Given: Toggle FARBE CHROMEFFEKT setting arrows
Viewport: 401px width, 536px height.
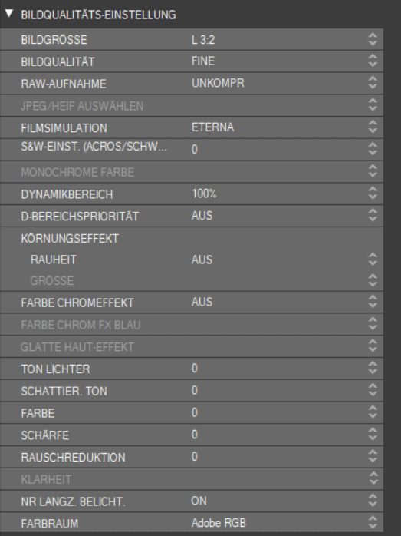Looking at the screenshot, I should 373,302.
